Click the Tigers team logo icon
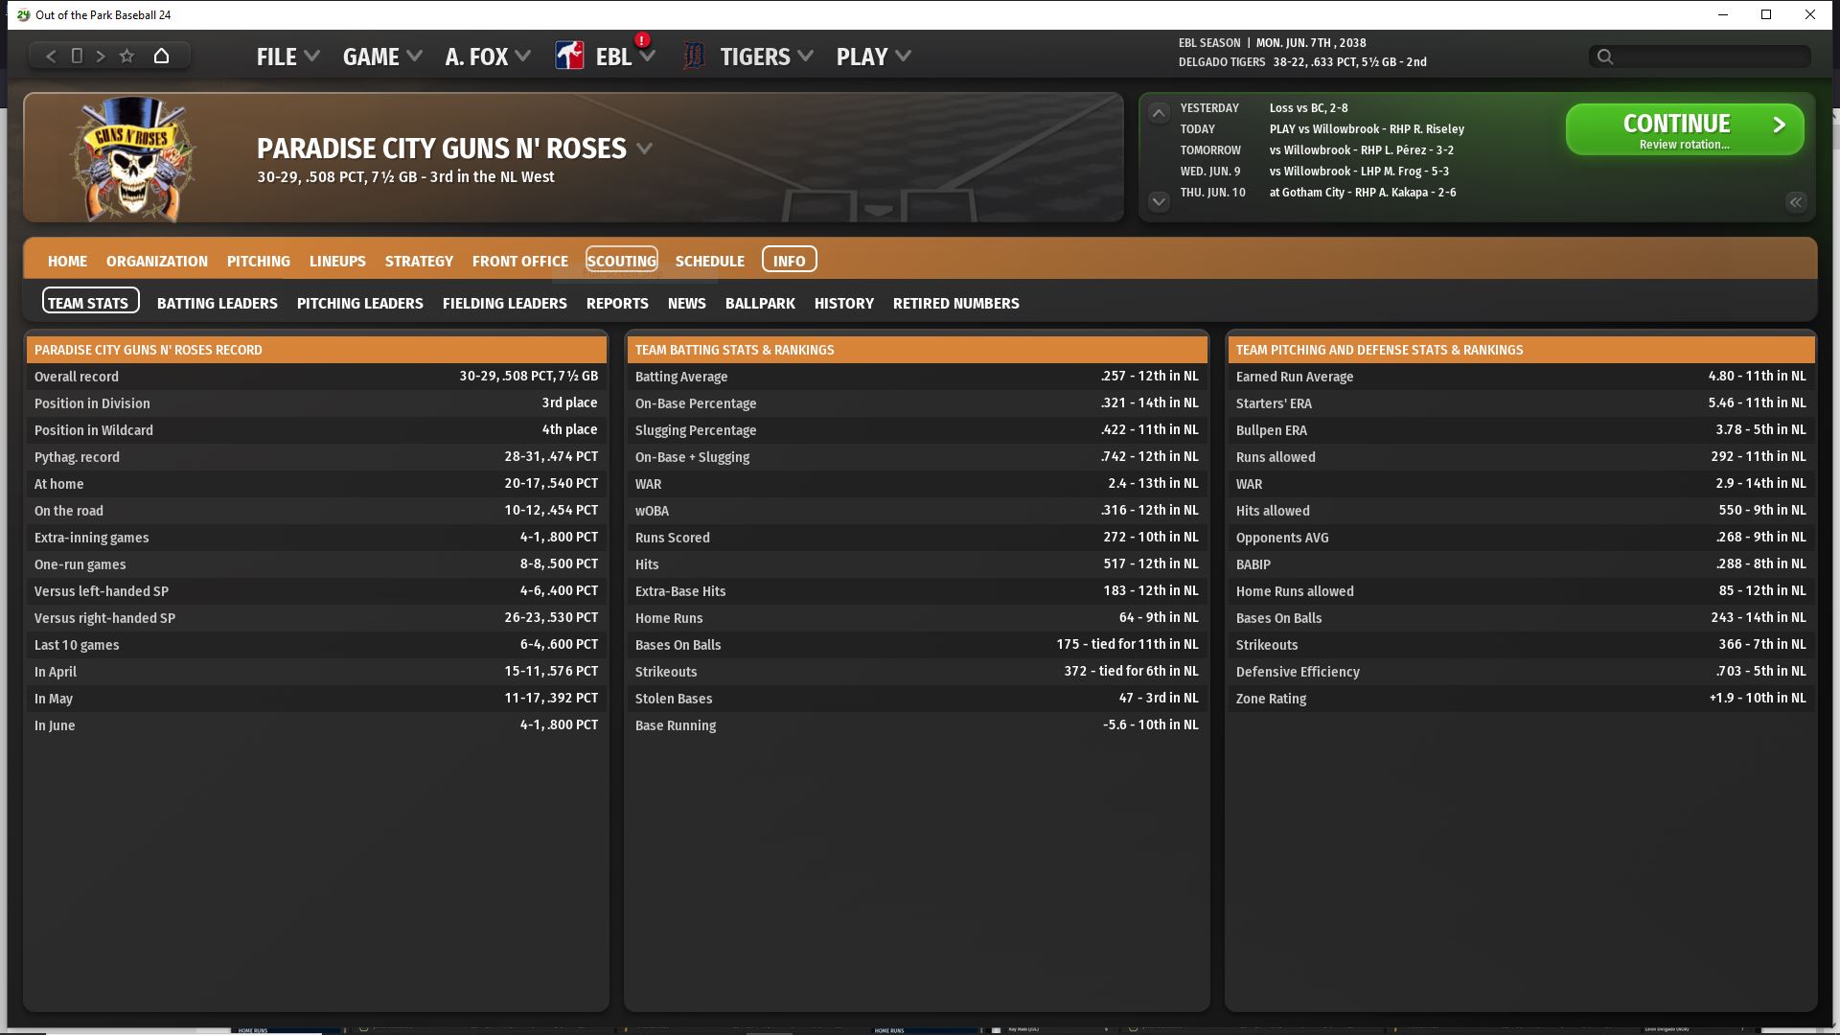Viewport: 1840px width, 1035px height. pyautogui.click(x=693, y=57)
